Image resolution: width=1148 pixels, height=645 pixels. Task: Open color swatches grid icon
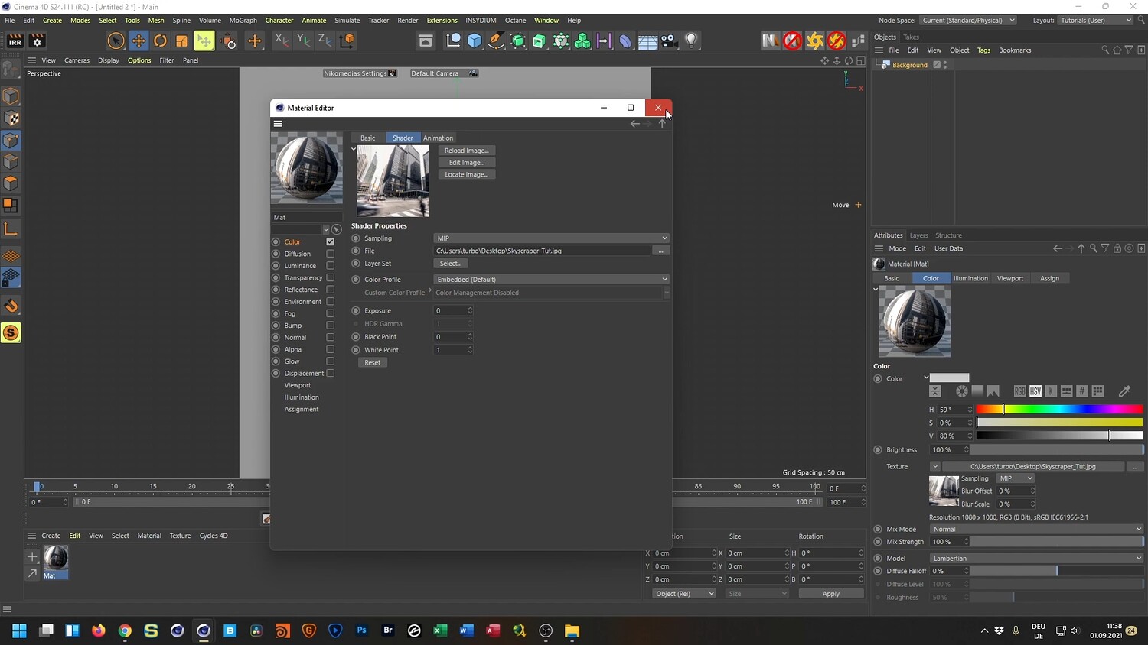coord(1097,391)
